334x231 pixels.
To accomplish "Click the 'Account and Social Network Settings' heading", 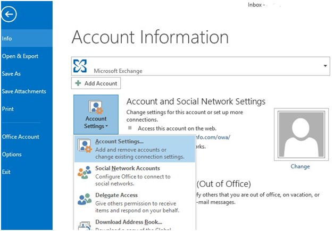I will [x=196, y=101].
